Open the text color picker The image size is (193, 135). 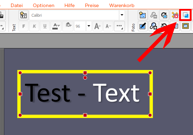click(x=56, y=26)
